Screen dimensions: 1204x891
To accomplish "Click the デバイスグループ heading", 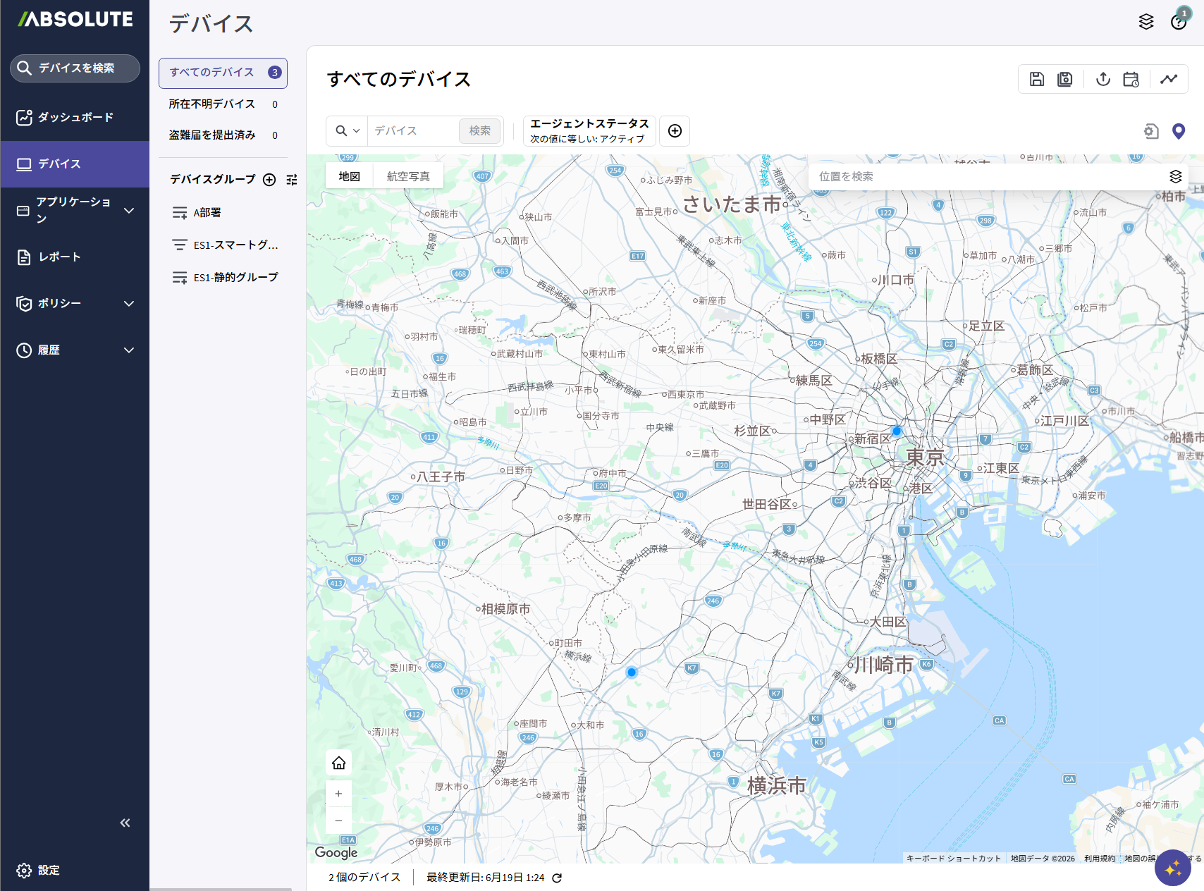I will pyautogui.click(x=213, y=180).
